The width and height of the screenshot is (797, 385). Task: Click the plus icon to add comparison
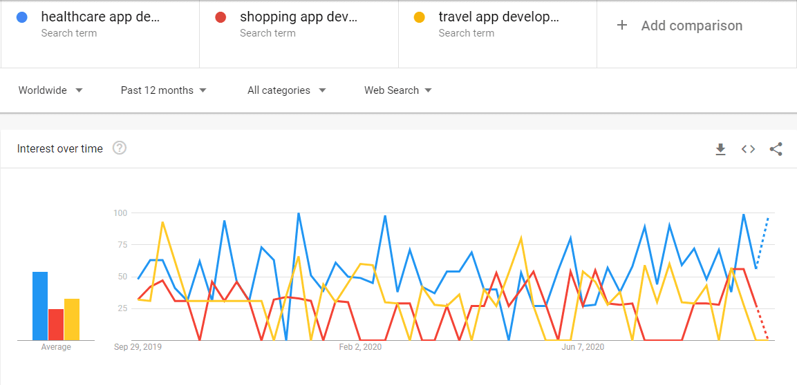(622, 26)
